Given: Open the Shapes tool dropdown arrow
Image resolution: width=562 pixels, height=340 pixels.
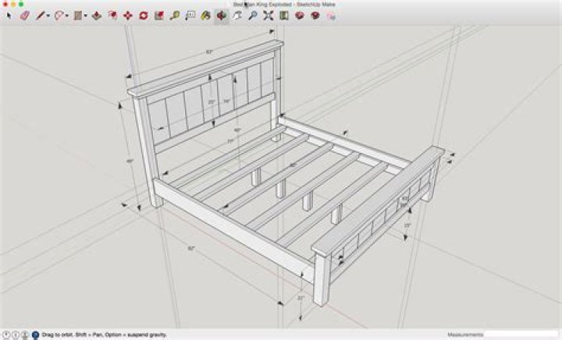Looking at the screenshot, I should point(85,16).
